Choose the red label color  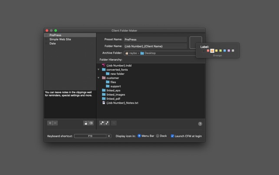[x=208, y=51]
